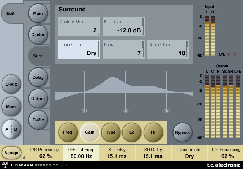The width and height of the screenshot is (243, 169).
Task: Open the Mem. memory section
Action: point(11,107)
